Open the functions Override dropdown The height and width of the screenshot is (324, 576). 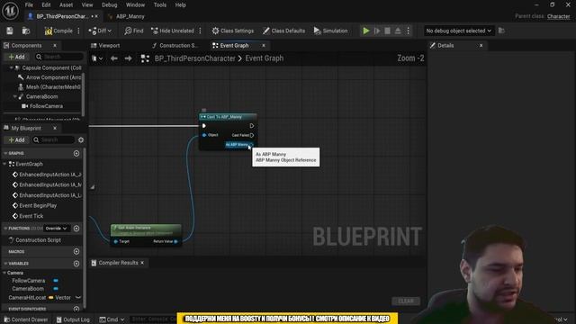click(56, 229)
